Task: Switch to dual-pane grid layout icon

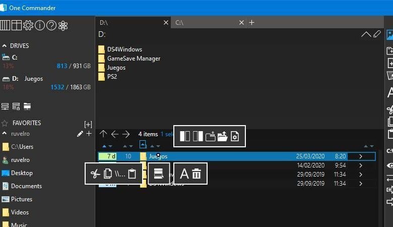Action: (17, 25)
